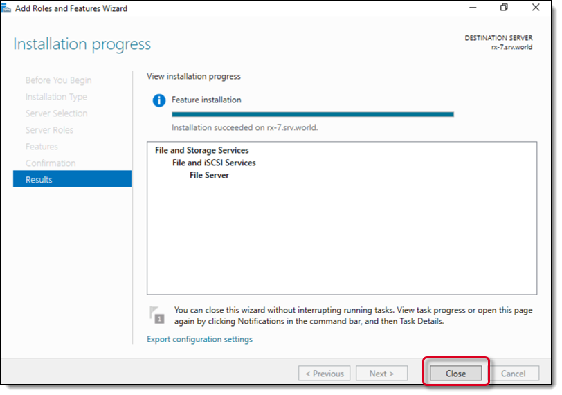Click the notifications flag icon

pos(158,315)
